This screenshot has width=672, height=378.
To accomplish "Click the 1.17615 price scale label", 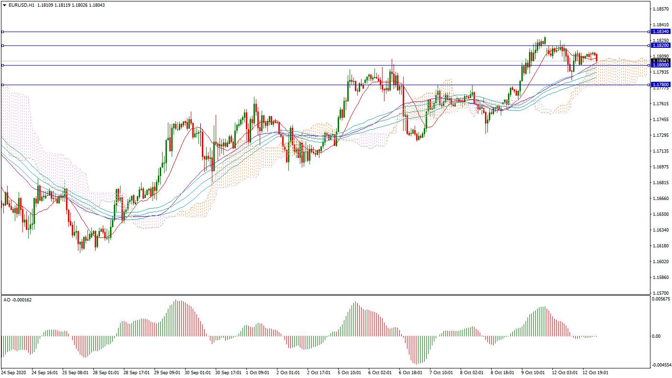I will click(x=661, y=104).
